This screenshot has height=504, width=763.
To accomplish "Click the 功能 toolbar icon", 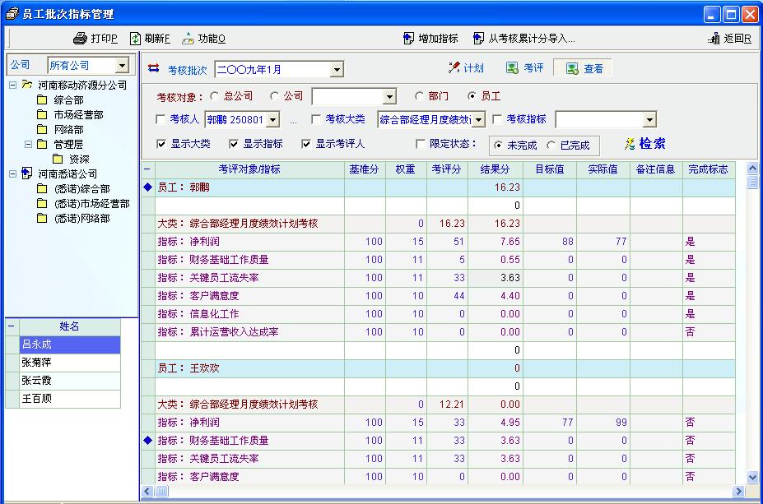I will pyautogui.click(x=188, y=39).
